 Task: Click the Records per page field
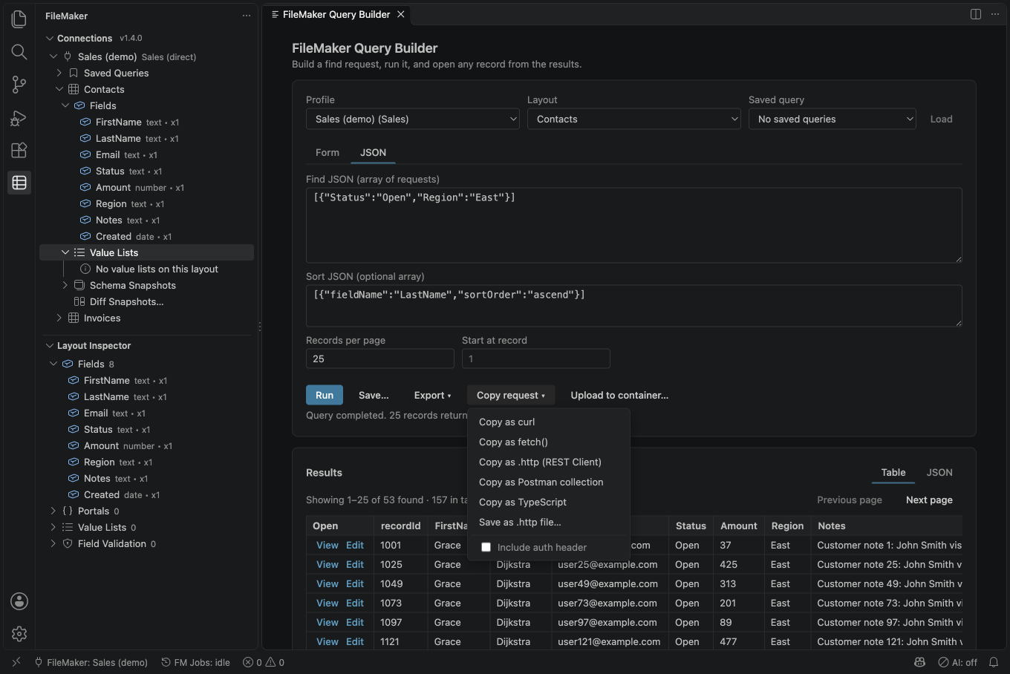pyautogui.click(x=379, y=359)
